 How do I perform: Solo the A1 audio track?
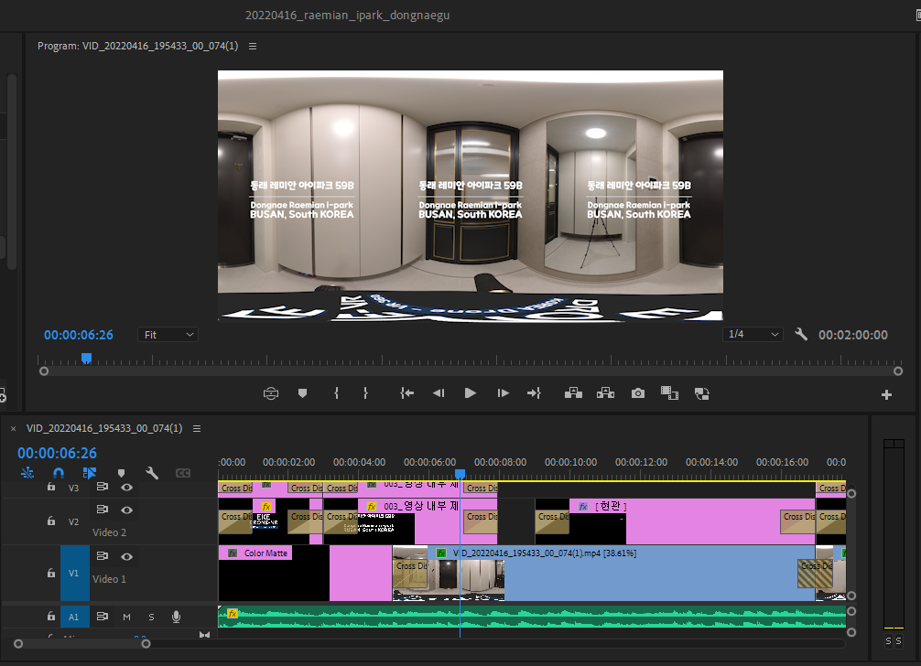coord(152,617)
